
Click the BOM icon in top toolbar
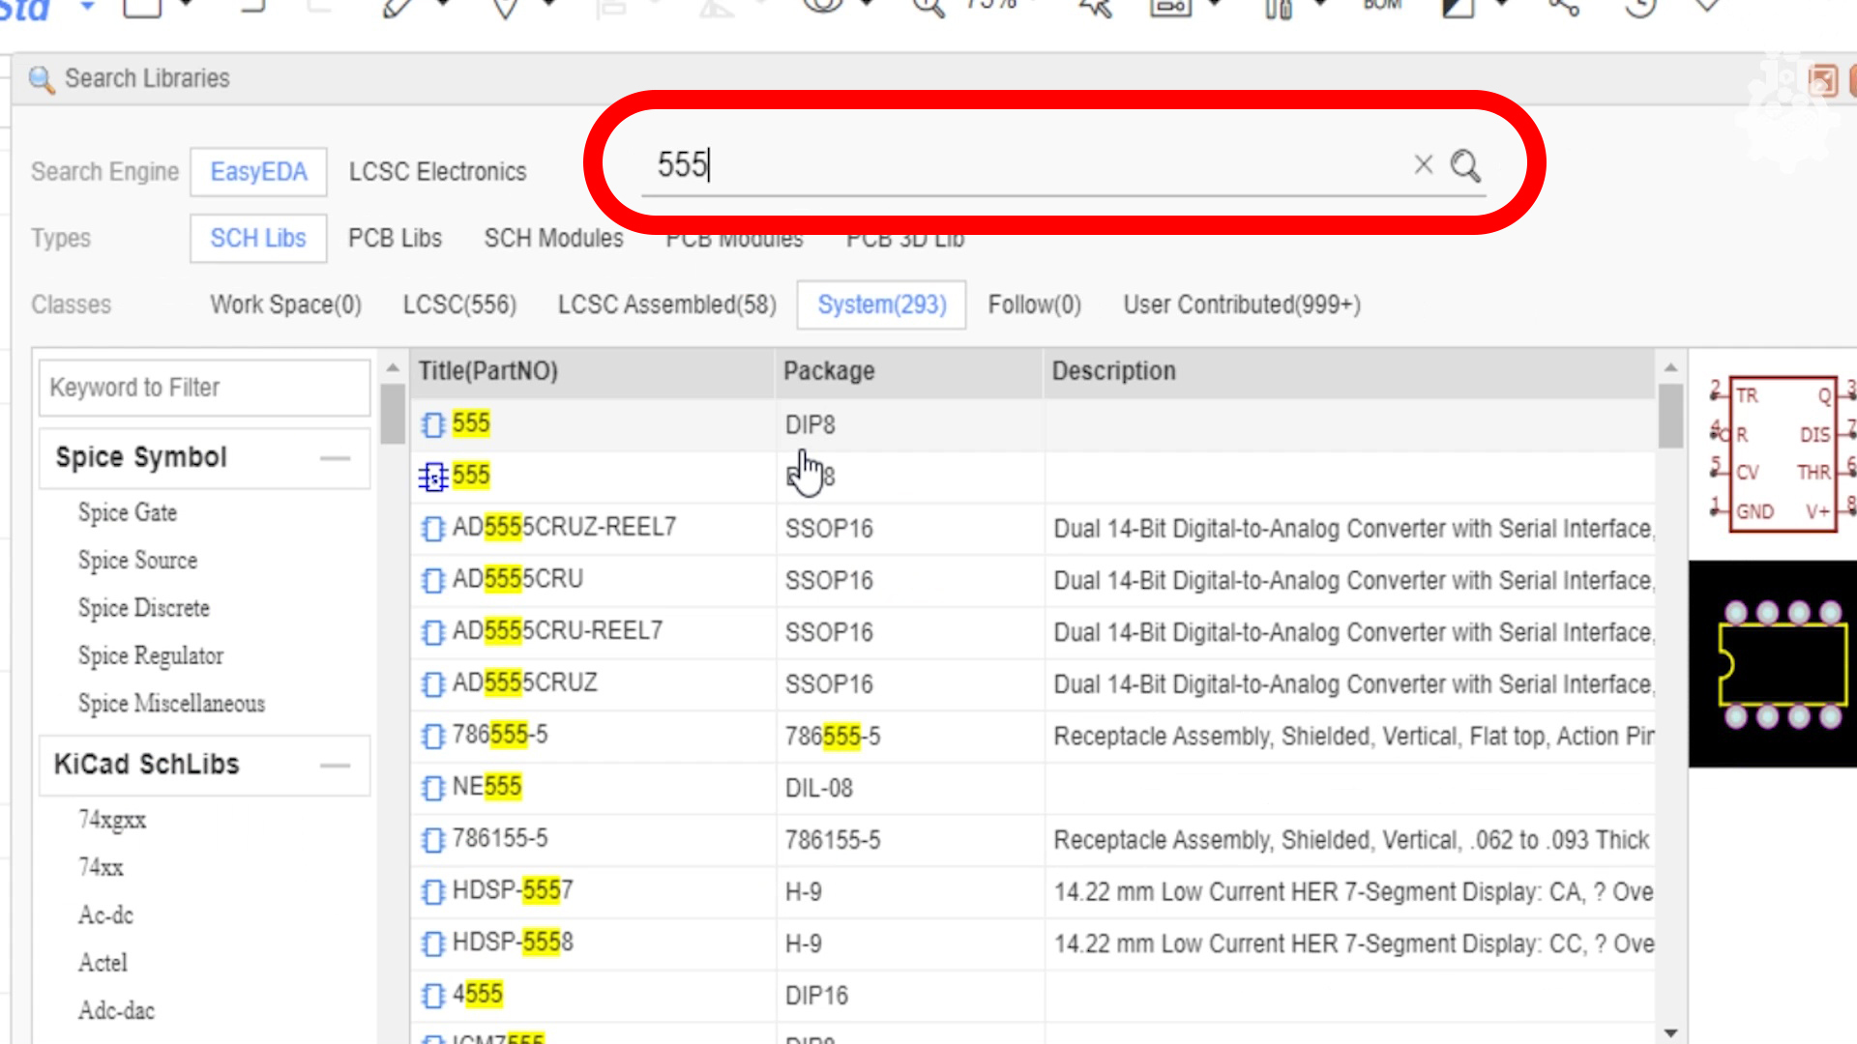(1382, 5)
